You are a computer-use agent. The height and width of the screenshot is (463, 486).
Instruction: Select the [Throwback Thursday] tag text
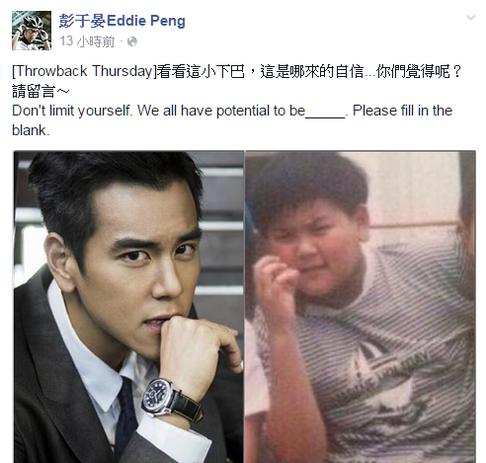[84, 71]
